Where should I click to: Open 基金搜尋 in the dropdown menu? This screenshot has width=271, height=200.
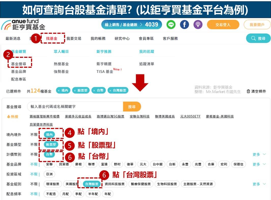[19, 64]
